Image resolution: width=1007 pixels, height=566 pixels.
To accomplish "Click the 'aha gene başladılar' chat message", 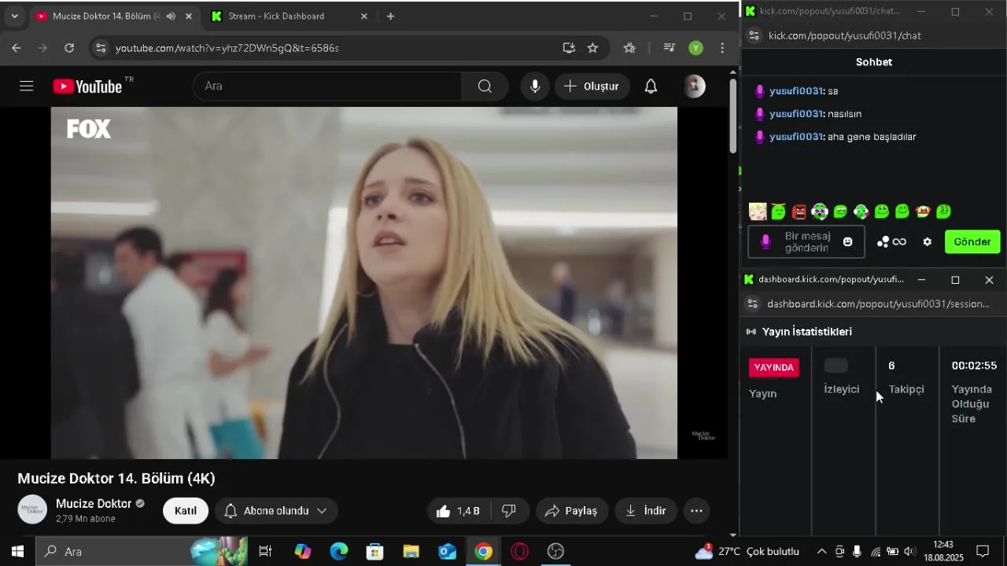I will (x=872, y=137).
